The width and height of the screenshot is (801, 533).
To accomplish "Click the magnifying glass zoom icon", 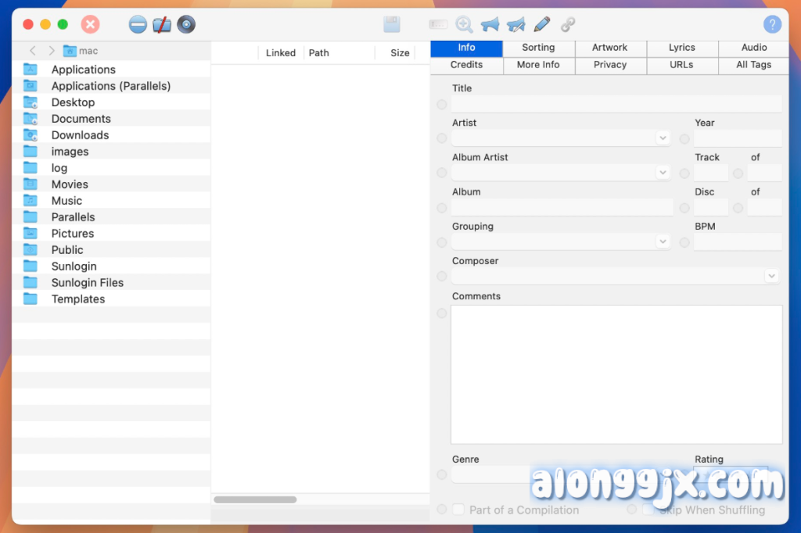I will [x=464, y=25].
